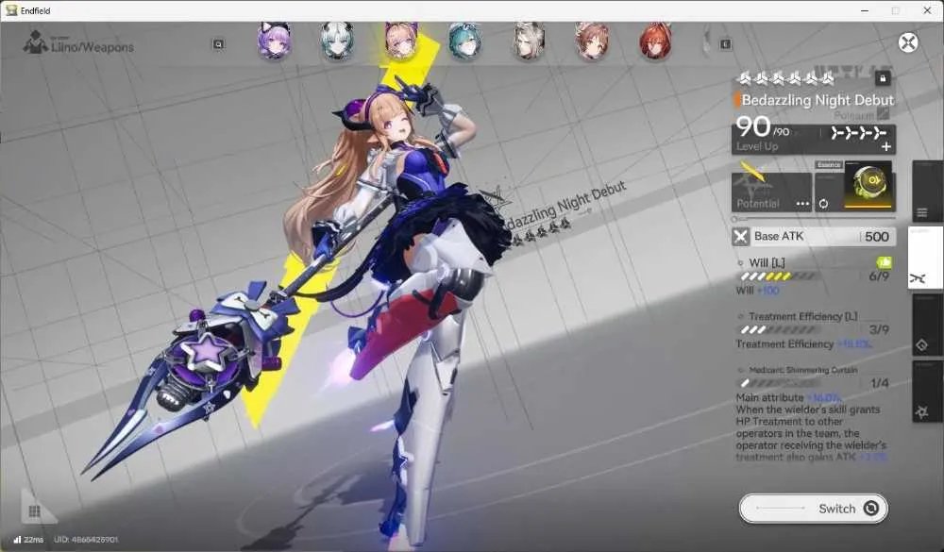
Task: Click the Level Up label
Action: pos(757,146)
